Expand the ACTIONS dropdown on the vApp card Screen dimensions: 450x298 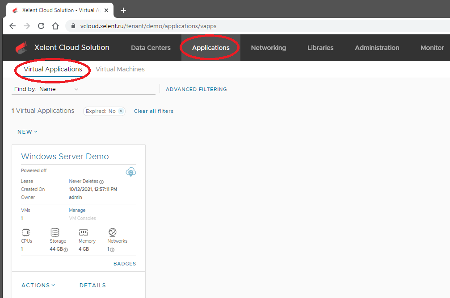click(x=38, y=286)
